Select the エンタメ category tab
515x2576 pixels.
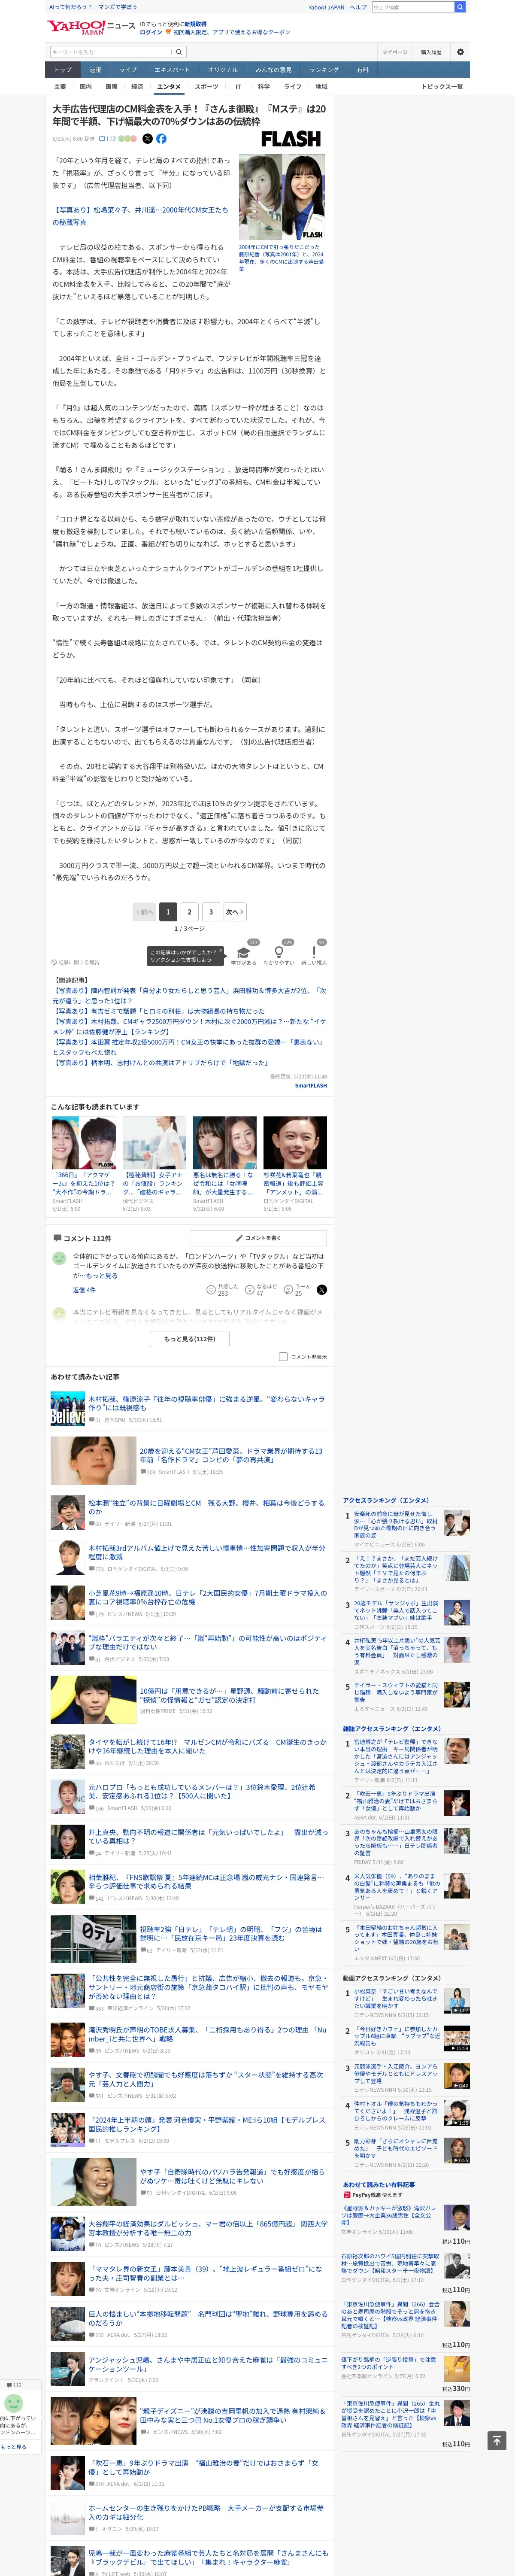coord(169,87)
